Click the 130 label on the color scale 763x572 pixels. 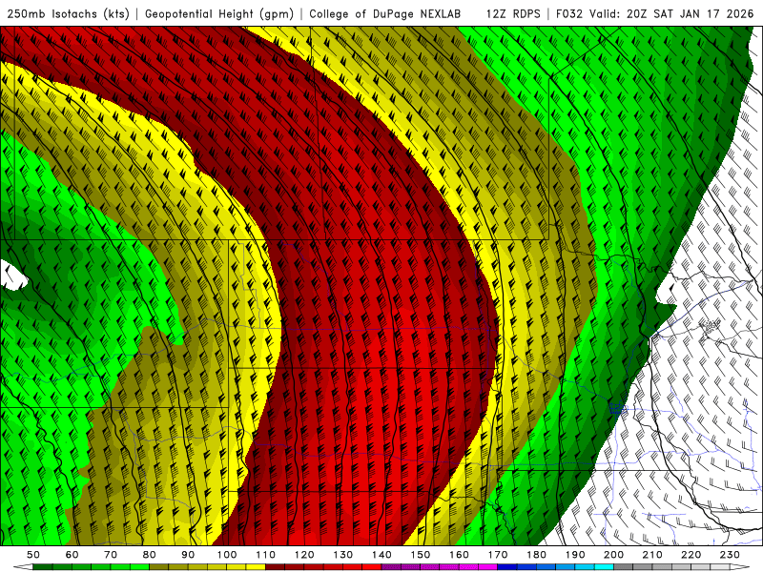(343, 555)
